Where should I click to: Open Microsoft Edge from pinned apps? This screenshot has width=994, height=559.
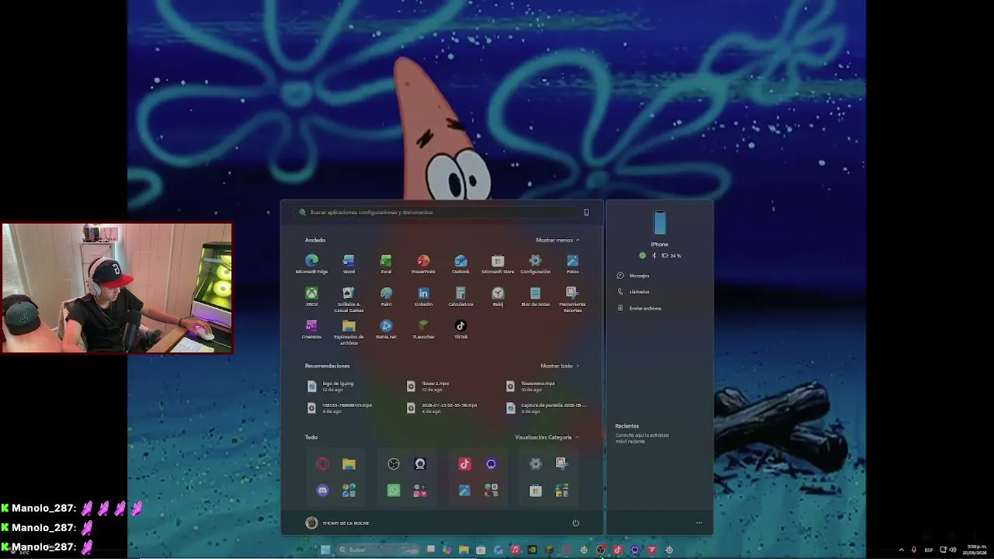point(311,264)
